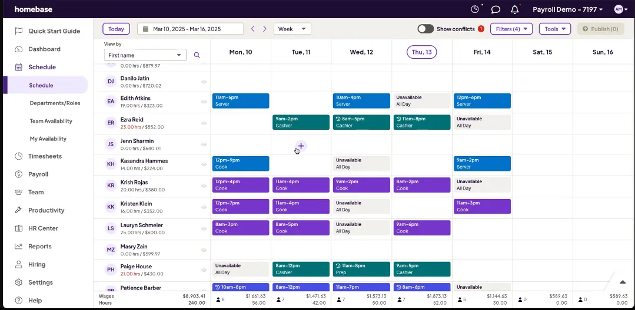Viewport: 635px width, 310px height.
Task: Go to the next week arrow
Action: (x=265, y=29)
